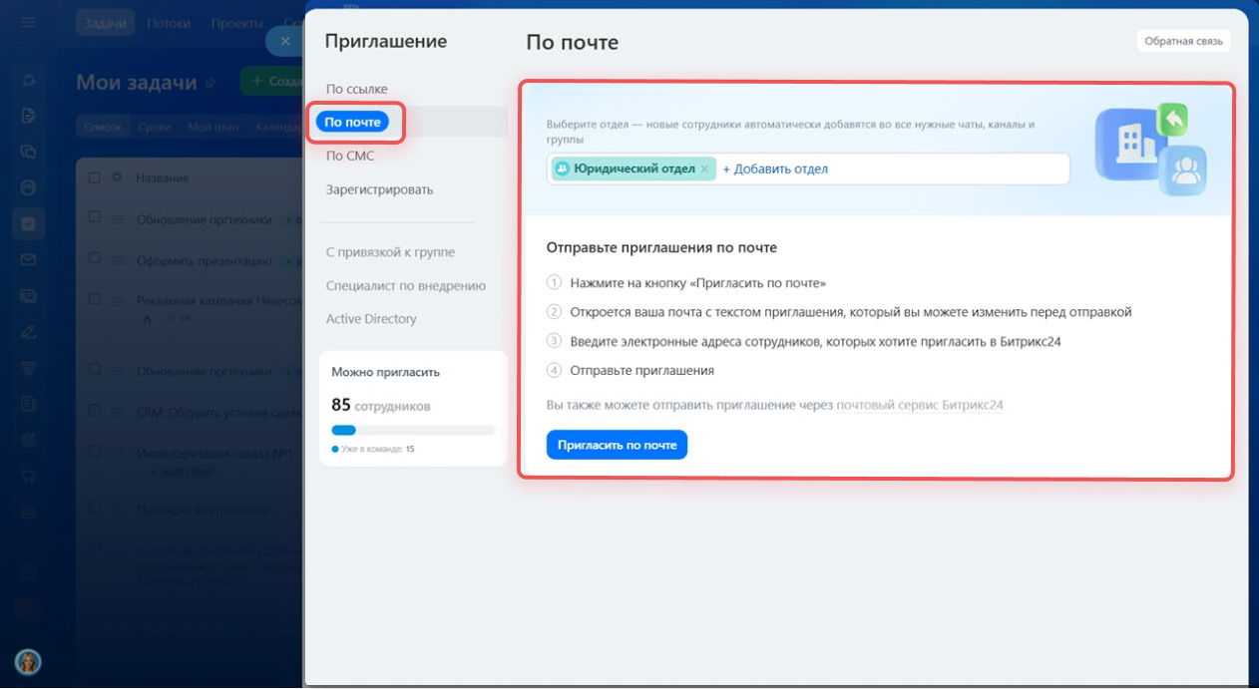Check the box for first Обновление оргтехники task
This screenshot has height=689, width=1259.
click(95, 217)
